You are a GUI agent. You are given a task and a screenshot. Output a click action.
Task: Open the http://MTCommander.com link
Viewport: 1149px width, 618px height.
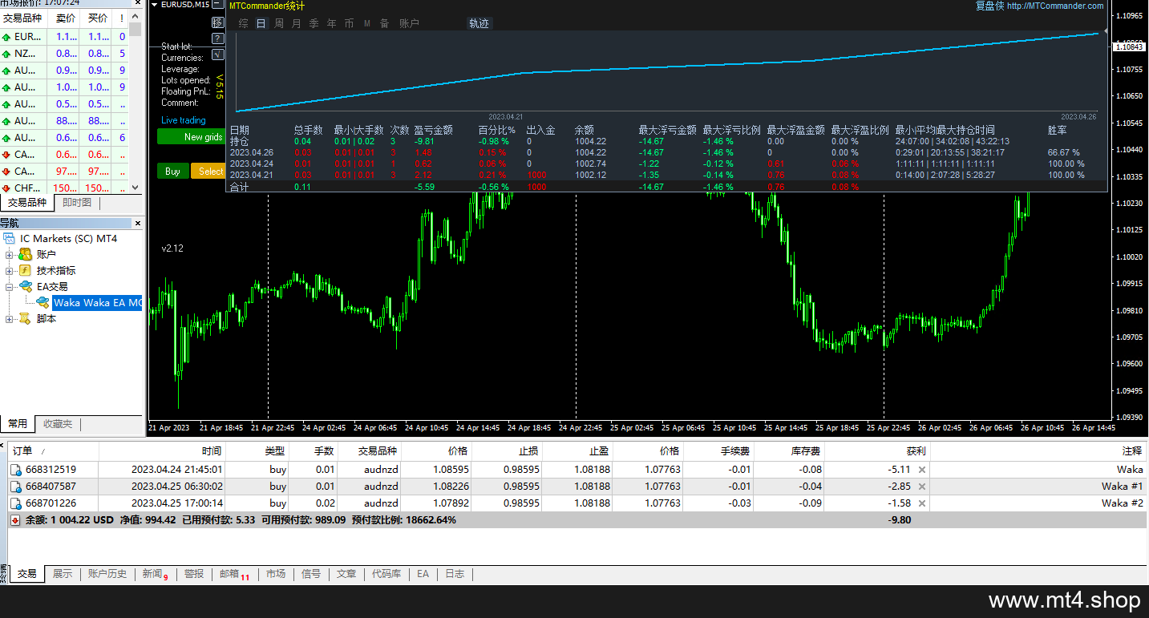1055,6
